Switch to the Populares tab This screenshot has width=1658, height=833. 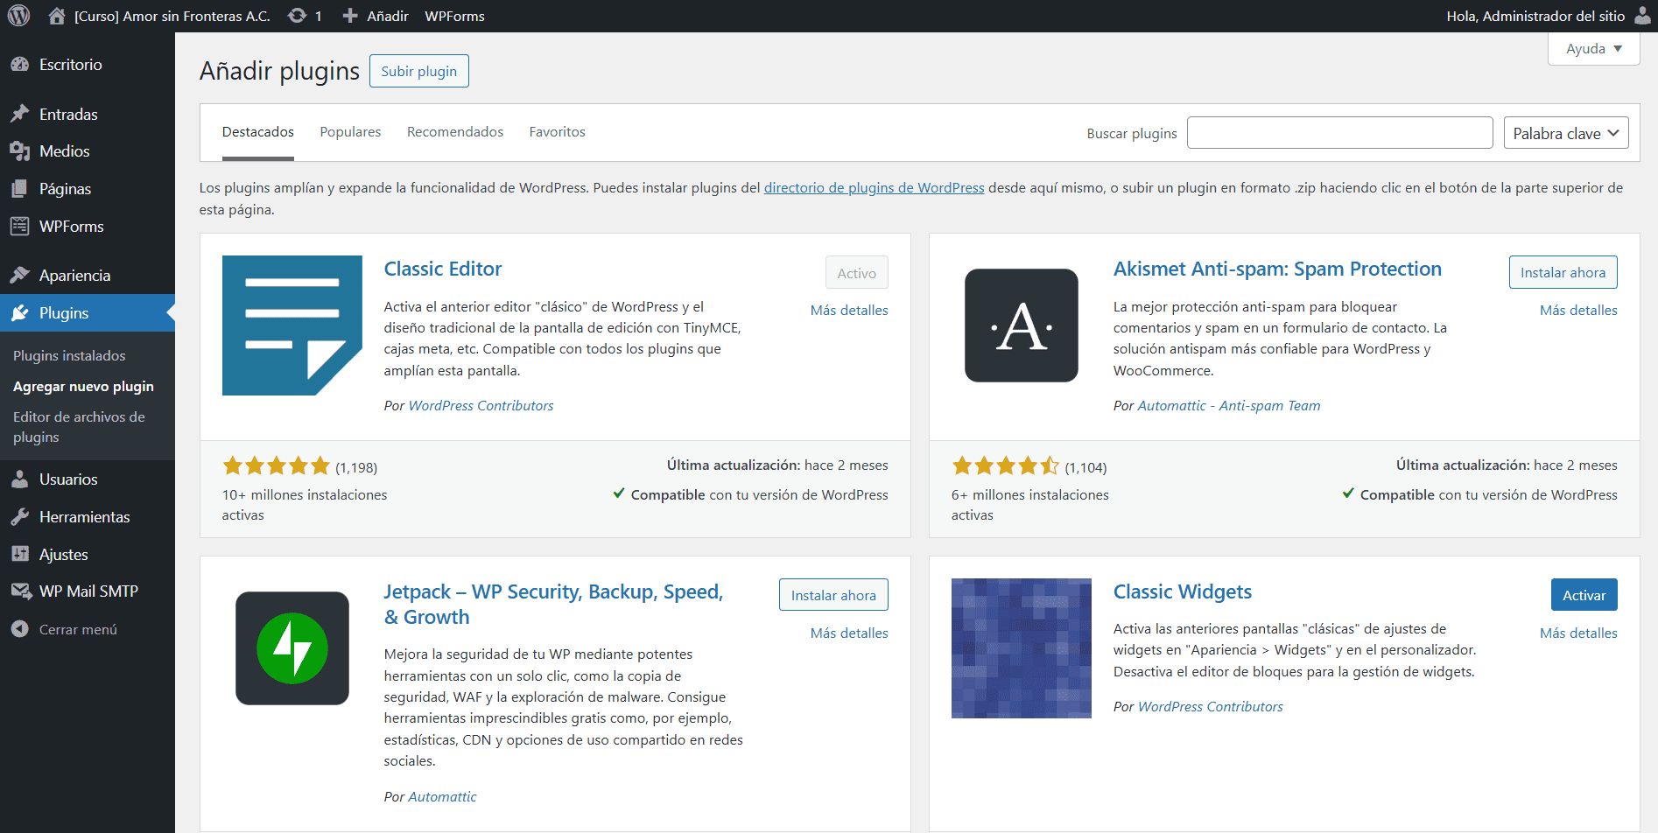pos(350,132)
